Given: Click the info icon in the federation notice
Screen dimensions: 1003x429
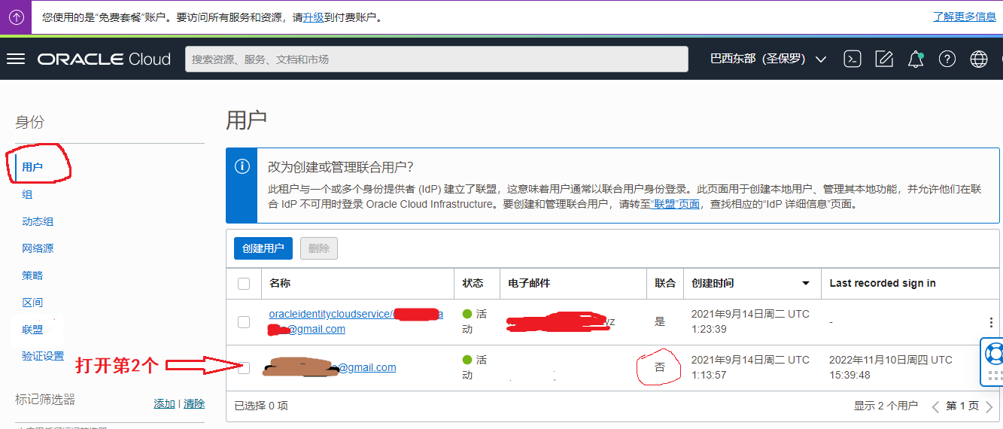Looking at the screenshot, I should click(242, 167).
